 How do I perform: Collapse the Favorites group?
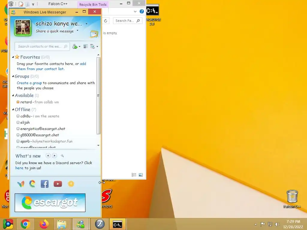13,57
